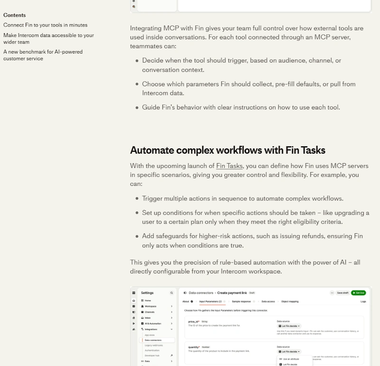This screenshot has width=380, height=366.
Task: Click the bullet 'Trigger multiple actions in sequence'
Action: click(243, 198)
